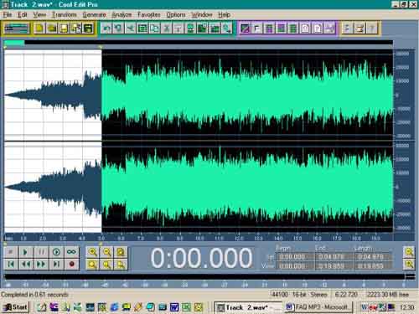
Task: Cut the selection with the scissors icon
Action: 131,28
